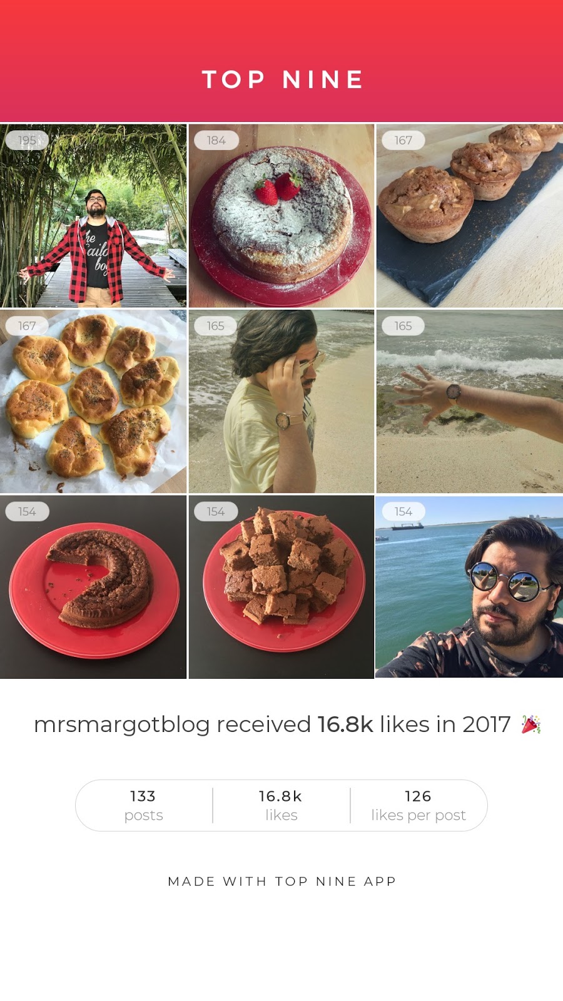Select the 16.8k likes statistic
Screen dimensions: 563x1001
tap(281, 805)
